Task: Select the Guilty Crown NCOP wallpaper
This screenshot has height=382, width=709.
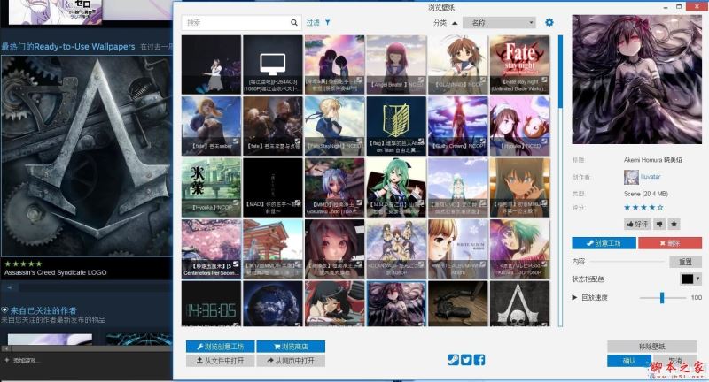Action: coord(458,126)
